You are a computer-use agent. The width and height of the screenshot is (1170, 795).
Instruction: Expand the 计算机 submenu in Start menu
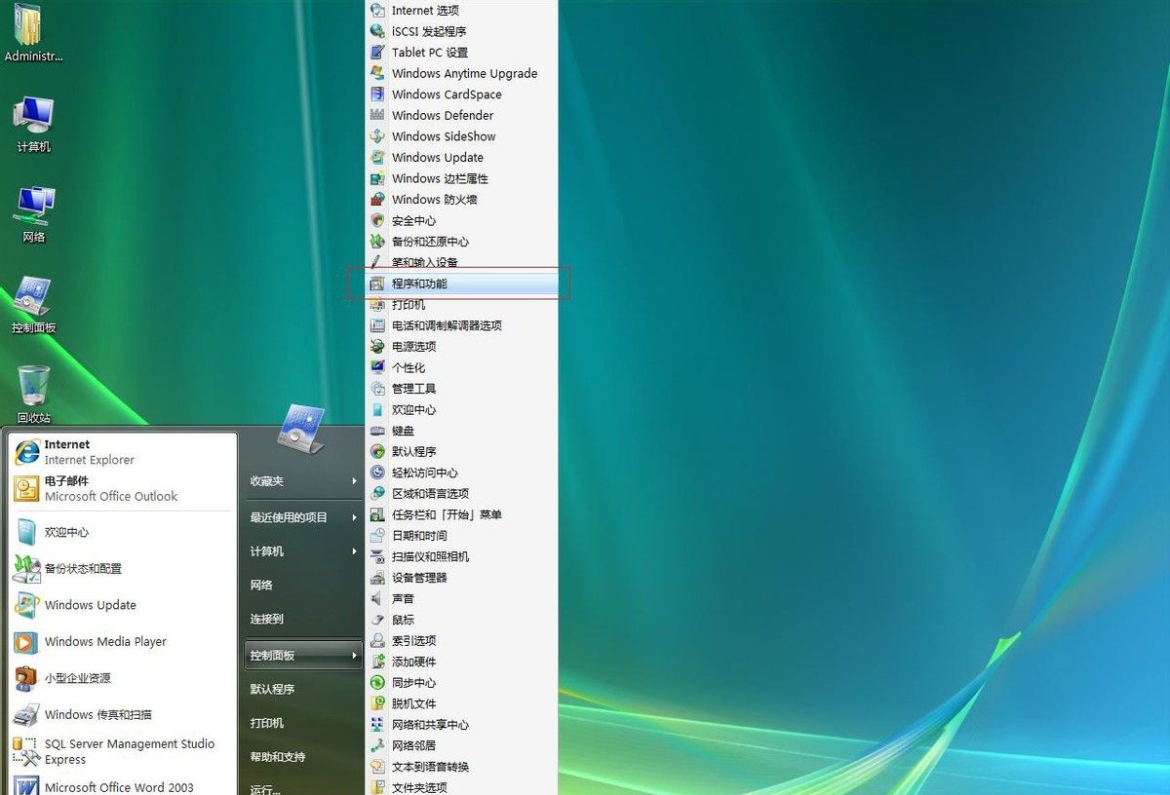(x=302, y=551)
